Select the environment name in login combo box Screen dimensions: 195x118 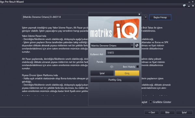(104, 46)
